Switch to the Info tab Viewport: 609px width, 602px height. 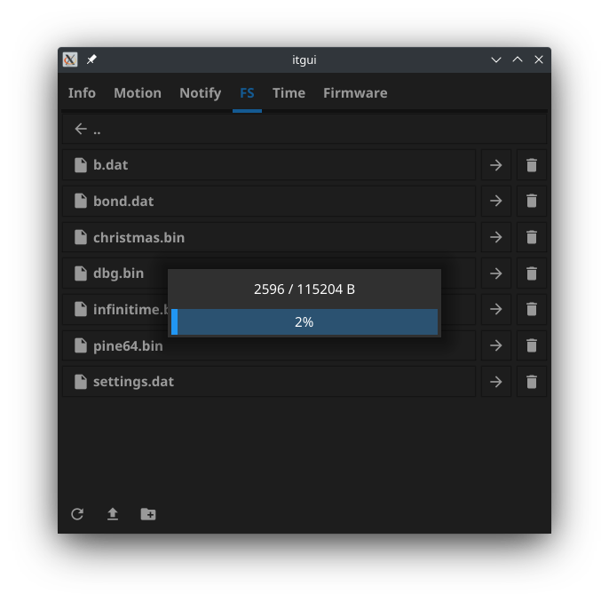[x=82, y=93]
